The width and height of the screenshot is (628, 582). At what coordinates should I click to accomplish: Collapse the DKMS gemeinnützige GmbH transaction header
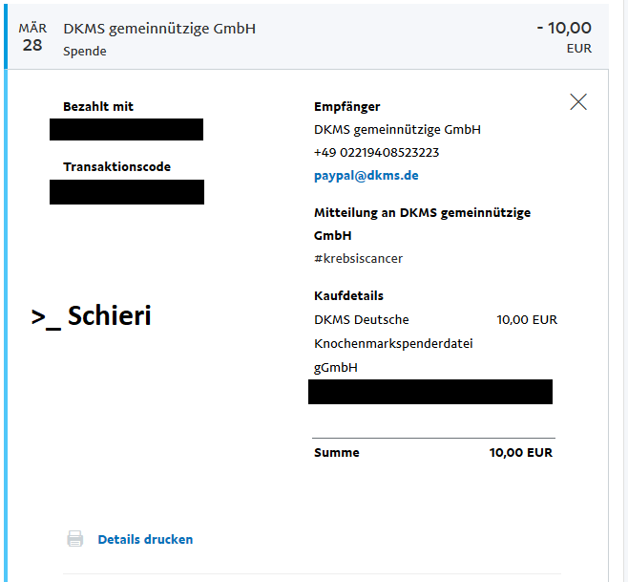[x=307, y=36]
